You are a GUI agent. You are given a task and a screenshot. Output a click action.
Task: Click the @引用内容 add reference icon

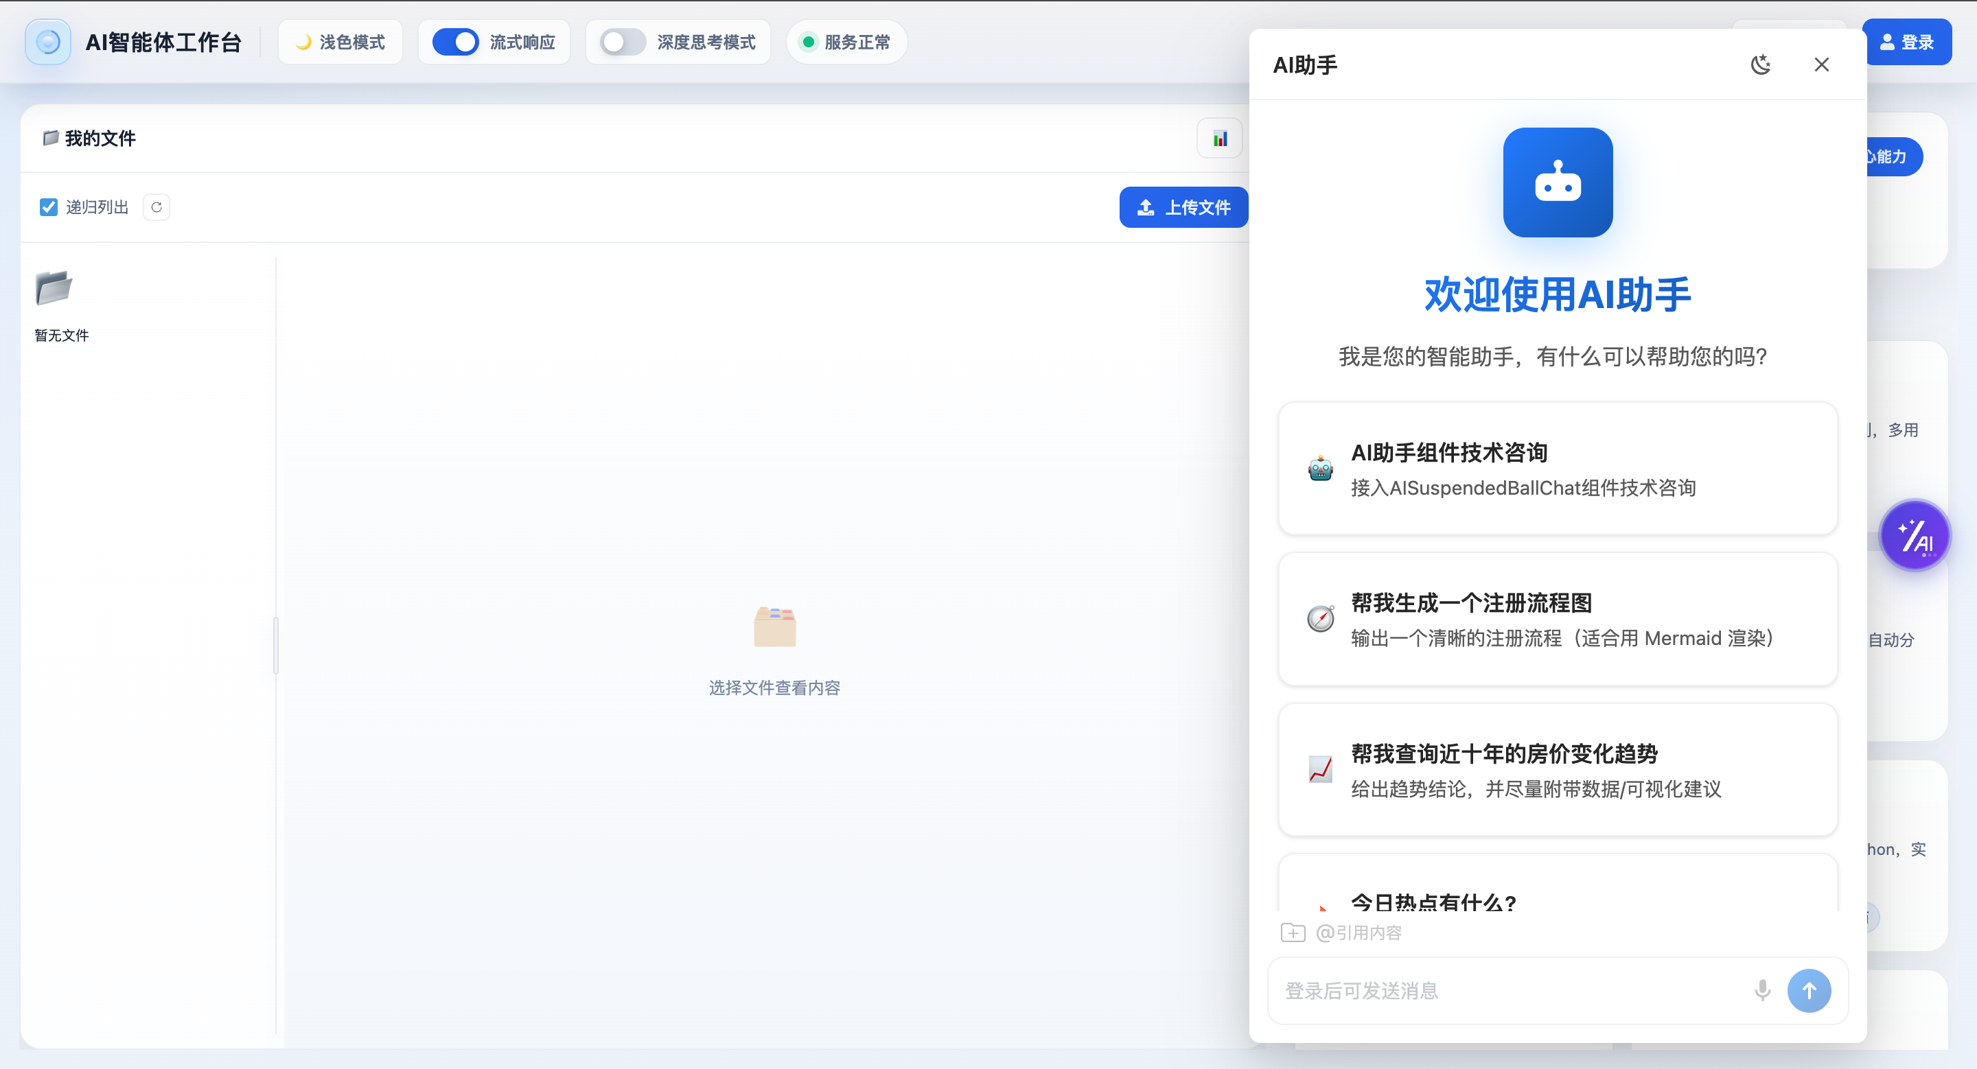pos(1293,932)
